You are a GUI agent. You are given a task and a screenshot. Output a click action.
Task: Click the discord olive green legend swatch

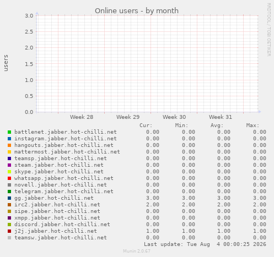coord(9,225)
